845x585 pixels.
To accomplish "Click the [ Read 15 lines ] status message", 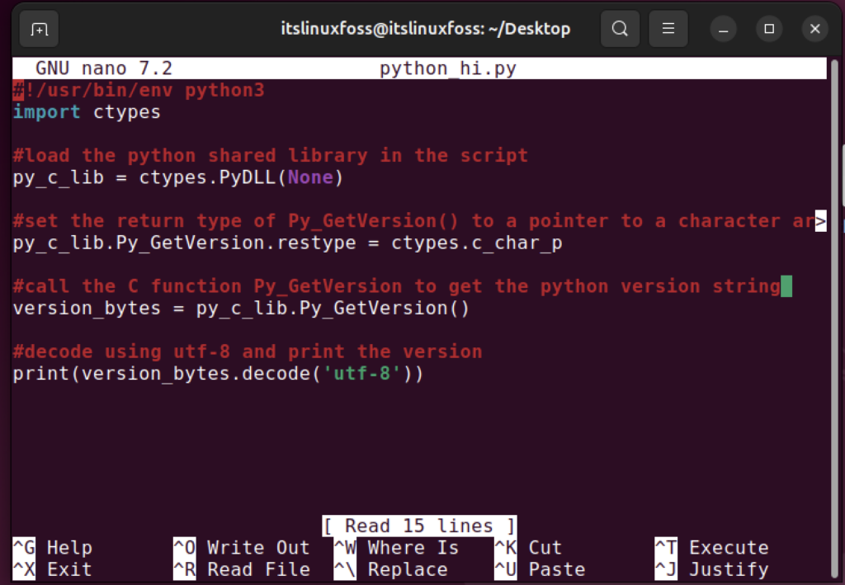I will [420, 526].
